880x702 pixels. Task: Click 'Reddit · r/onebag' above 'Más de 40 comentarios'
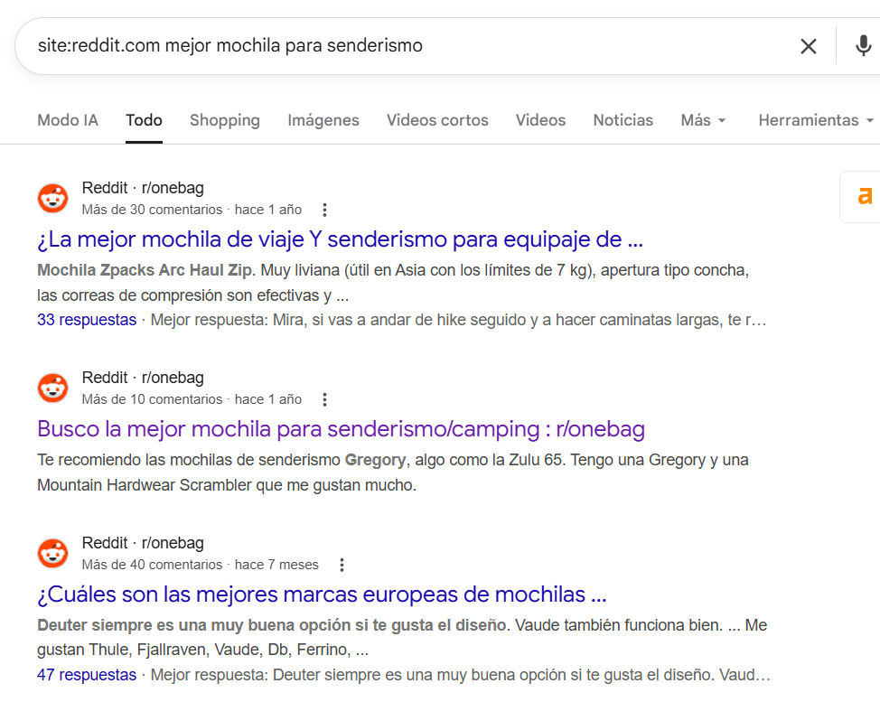(143, 543)
